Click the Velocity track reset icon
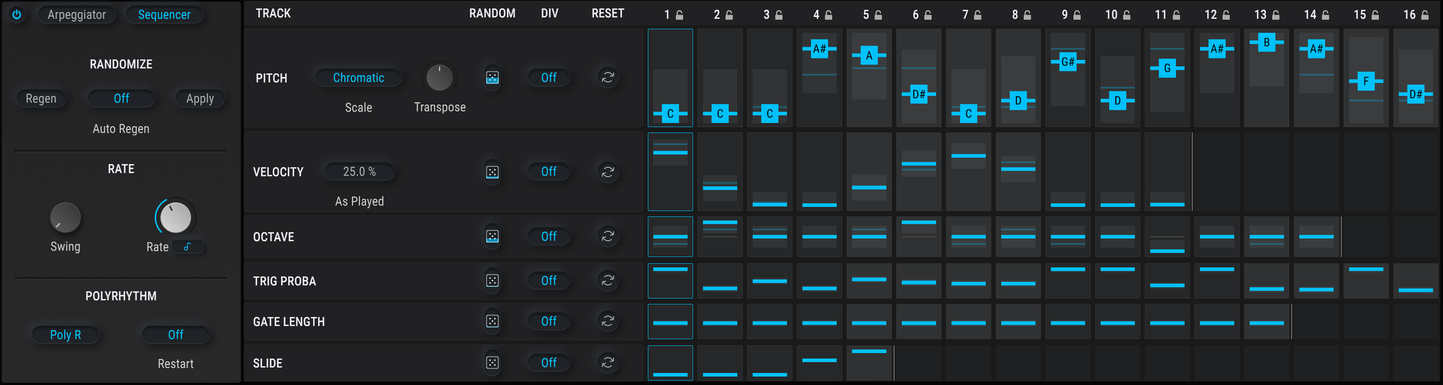Viewport: 1443px width, 385px height. [608, 172]
